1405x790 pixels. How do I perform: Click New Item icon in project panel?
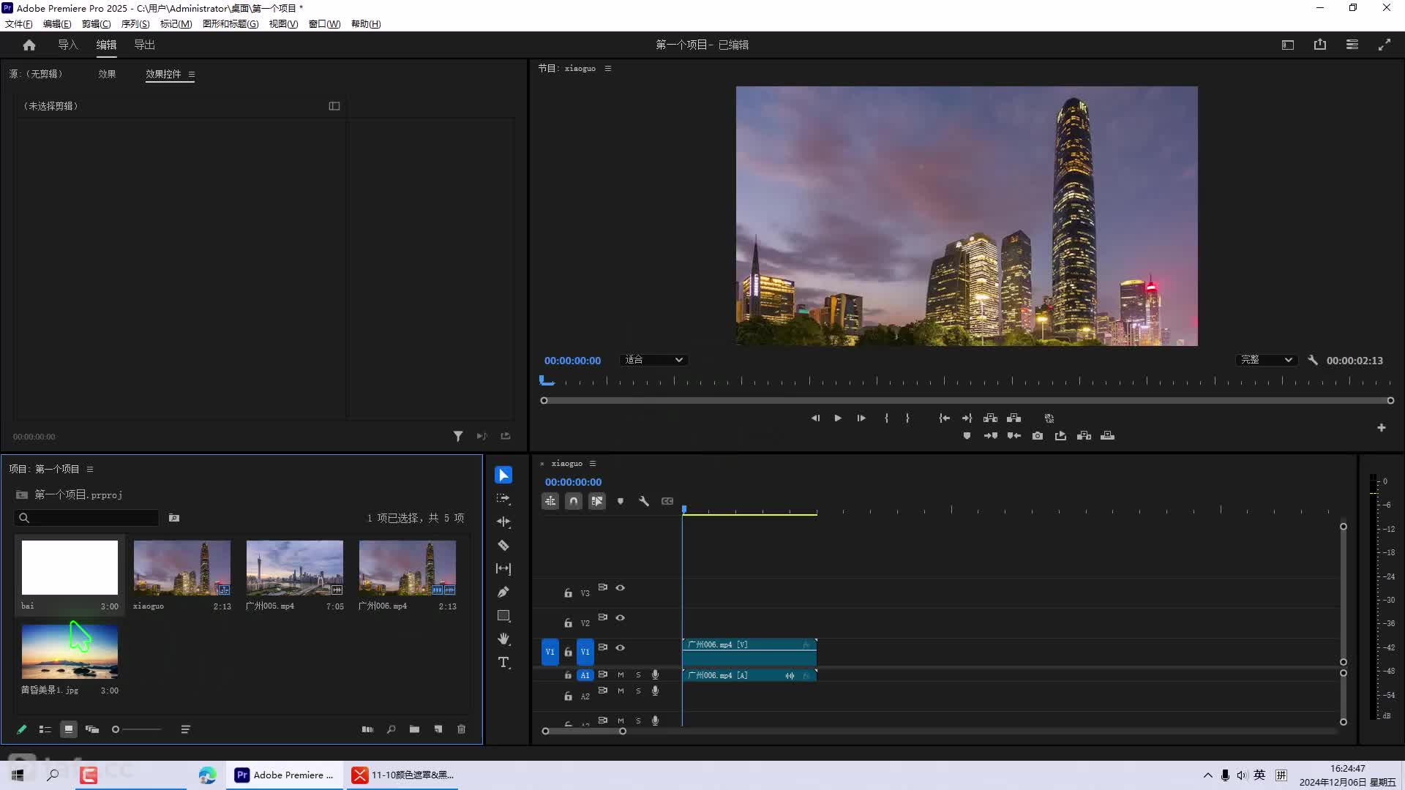coord(438,729)
